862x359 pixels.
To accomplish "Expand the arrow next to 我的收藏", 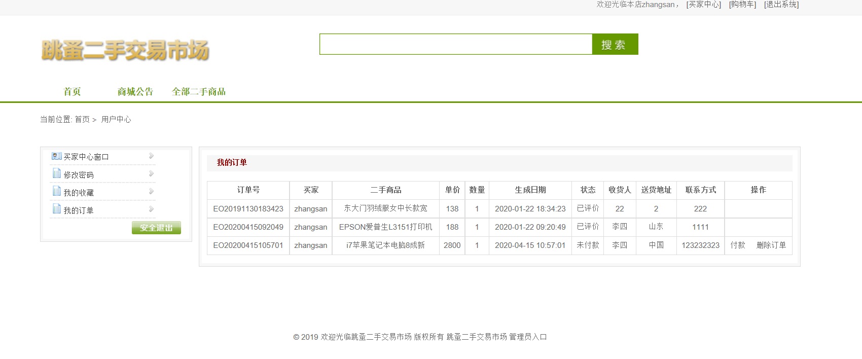I will coord(151,192).
